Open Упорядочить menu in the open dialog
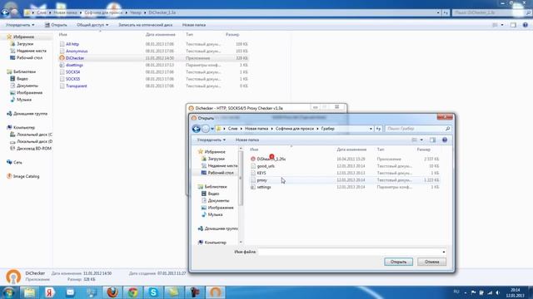Image resolution: width=533 pixels, height=299 pixels. 211,140
